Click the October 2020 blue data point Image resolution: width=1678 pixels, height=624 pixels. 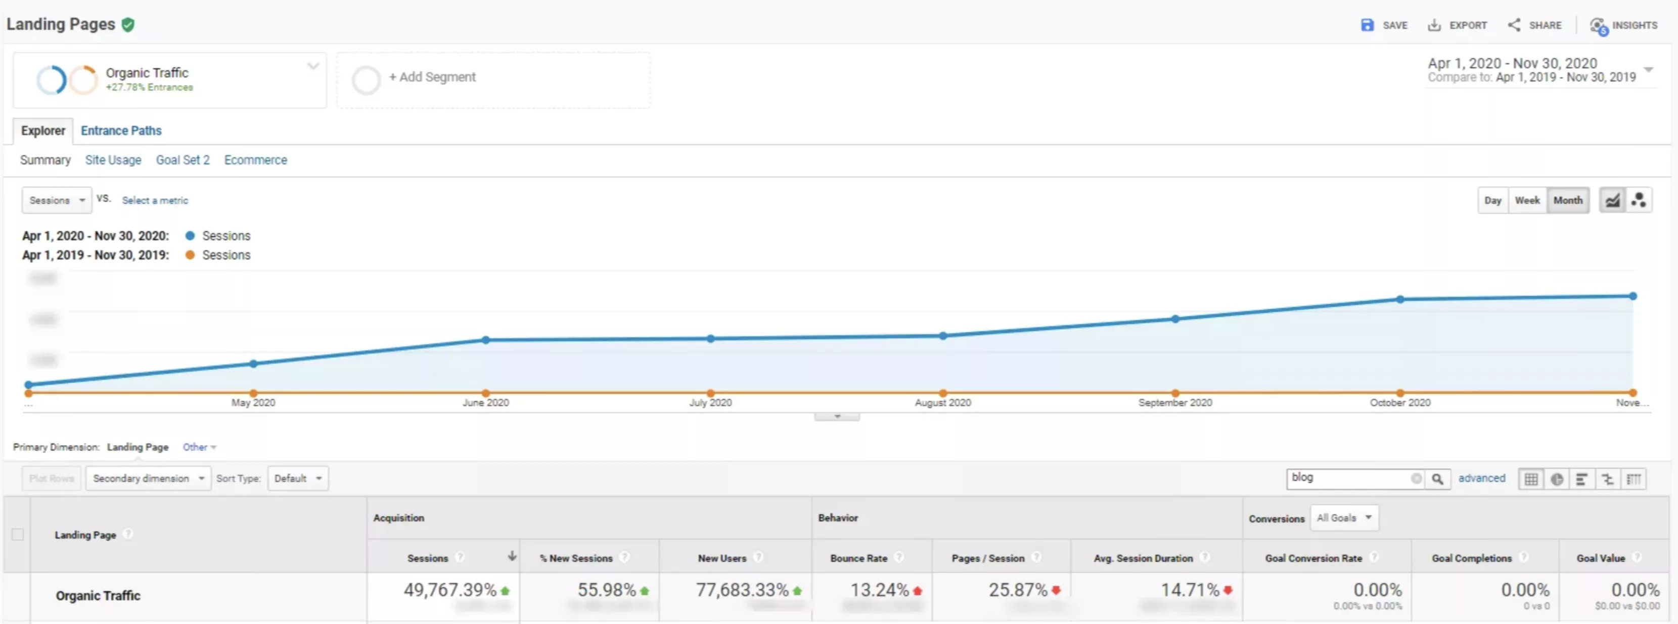[x=1400, y=300]
